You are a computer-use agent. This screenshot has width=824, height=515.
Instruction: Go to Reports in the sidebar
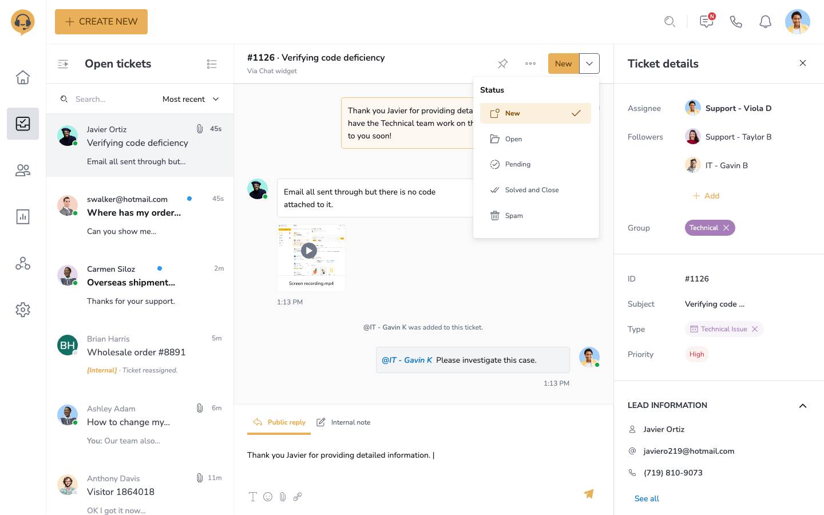coord(23,217)
